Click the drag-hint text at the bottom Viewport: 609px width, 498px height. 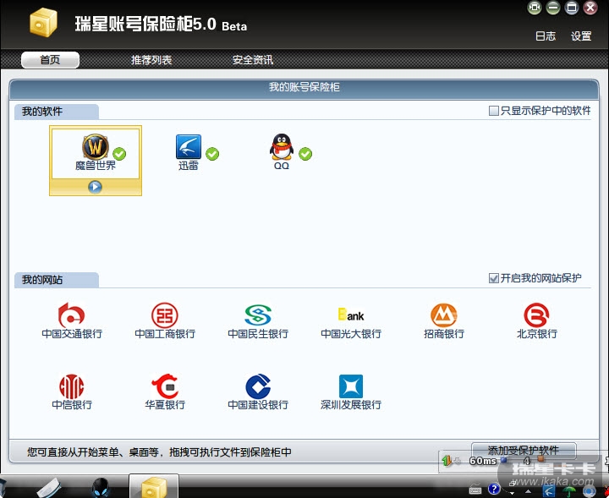click(159, 452)
